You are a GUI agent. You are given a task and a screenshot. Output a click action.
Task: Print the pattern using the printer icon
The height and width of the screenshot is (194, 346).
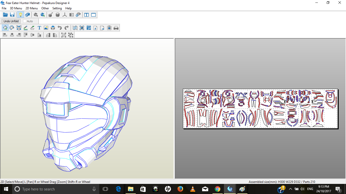click(x=116, y=28)
